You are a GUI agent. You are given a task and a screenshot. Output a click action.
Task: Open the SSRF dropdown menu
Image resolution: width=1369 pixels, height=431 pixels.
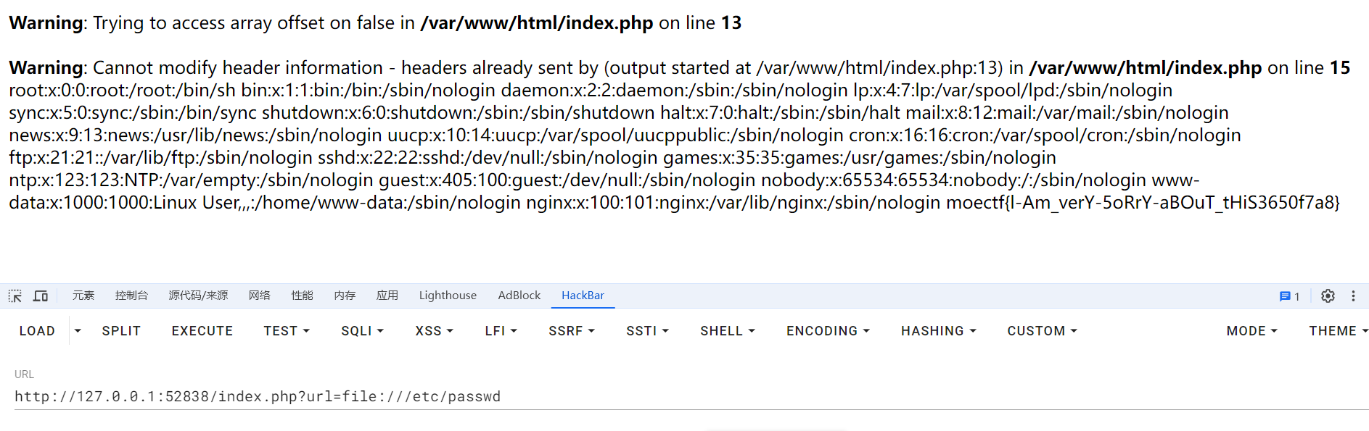click(572, 331)
